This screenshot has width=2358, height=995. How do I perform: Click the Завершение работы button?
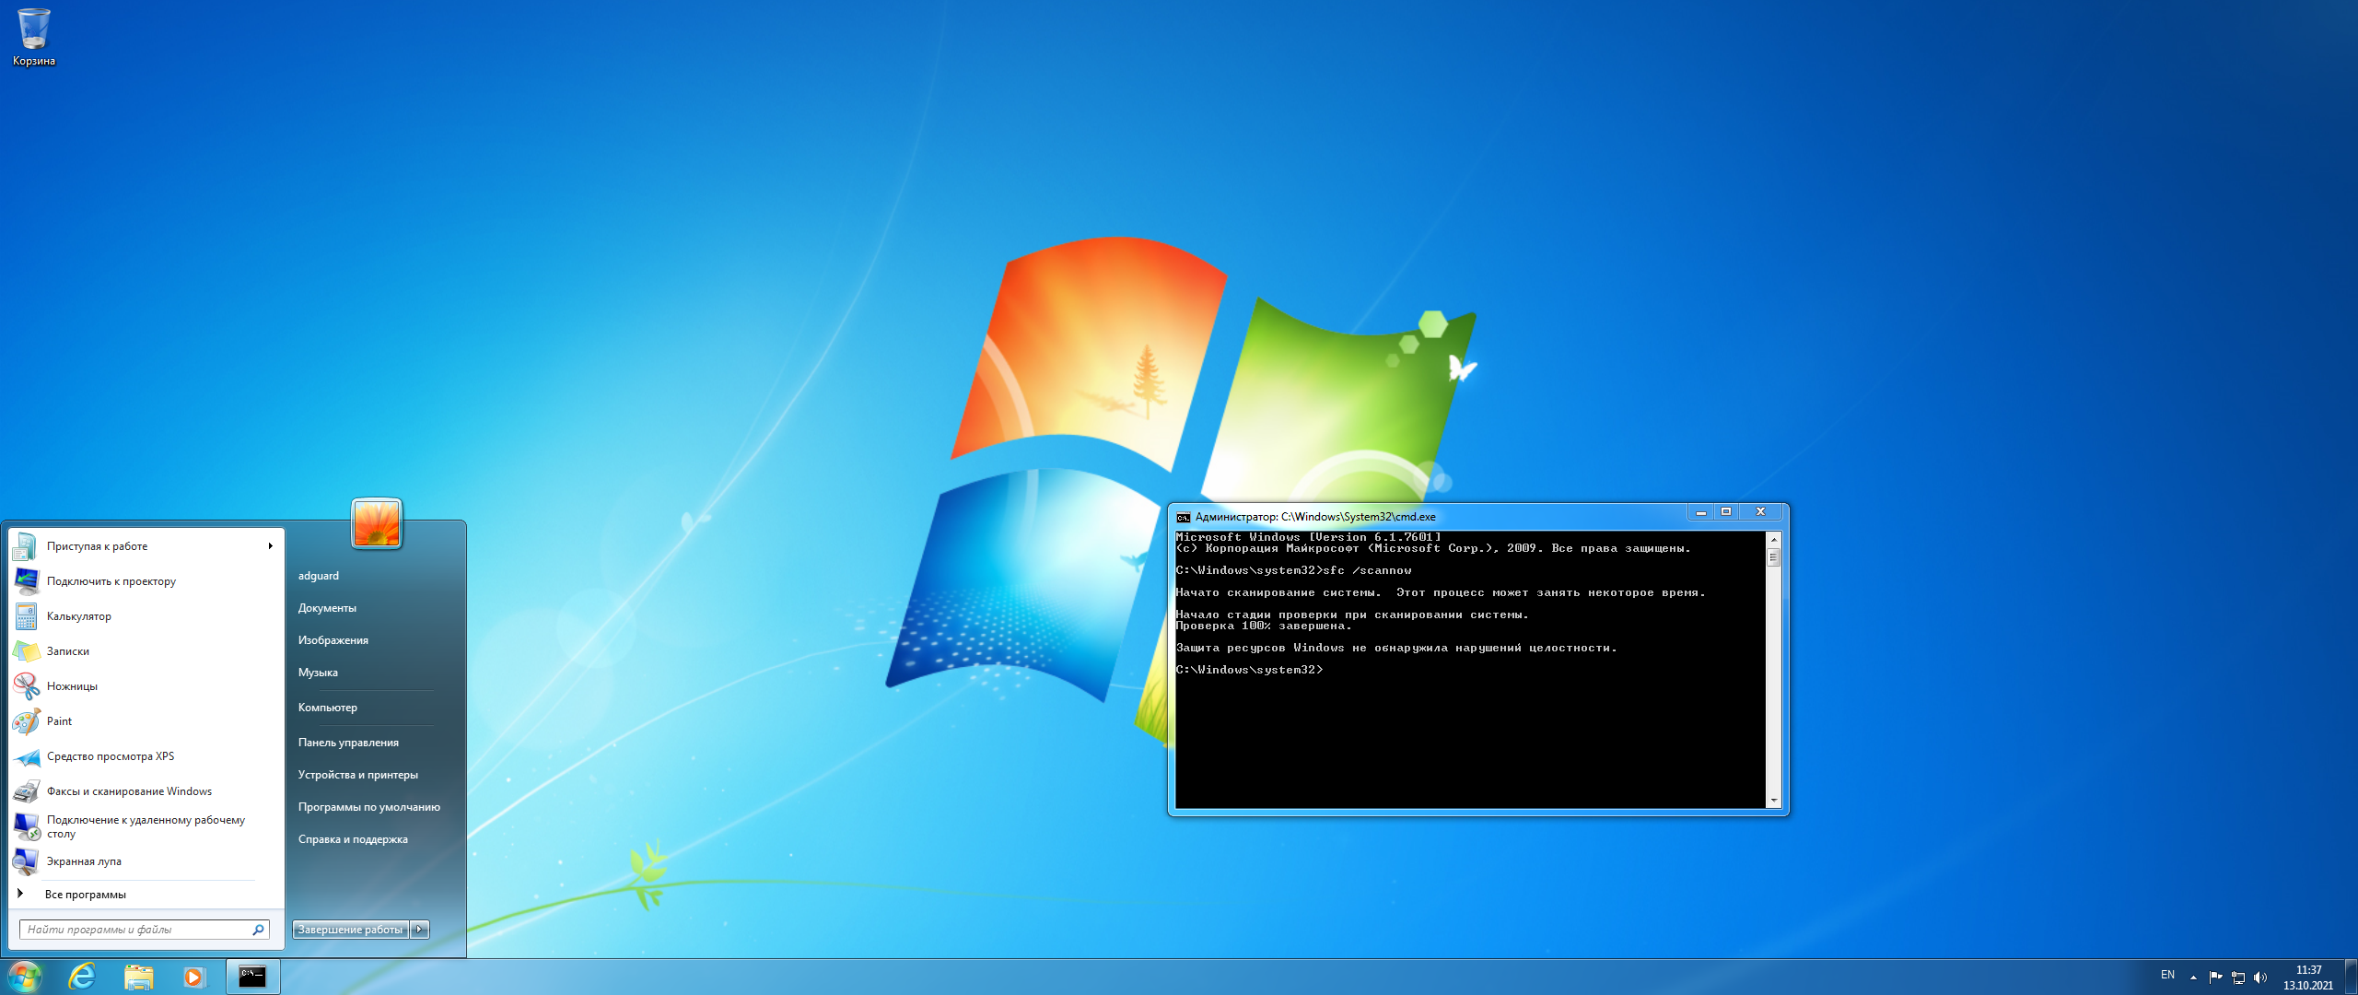tap(350, 930)
